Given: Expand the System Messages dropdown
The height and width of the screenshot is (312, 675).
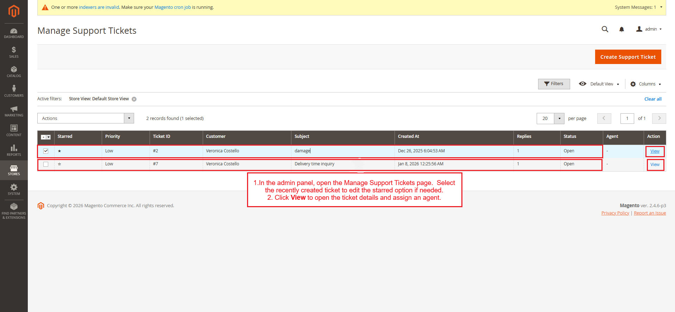Looking at the screenshot, I should (x=638, y=7).
